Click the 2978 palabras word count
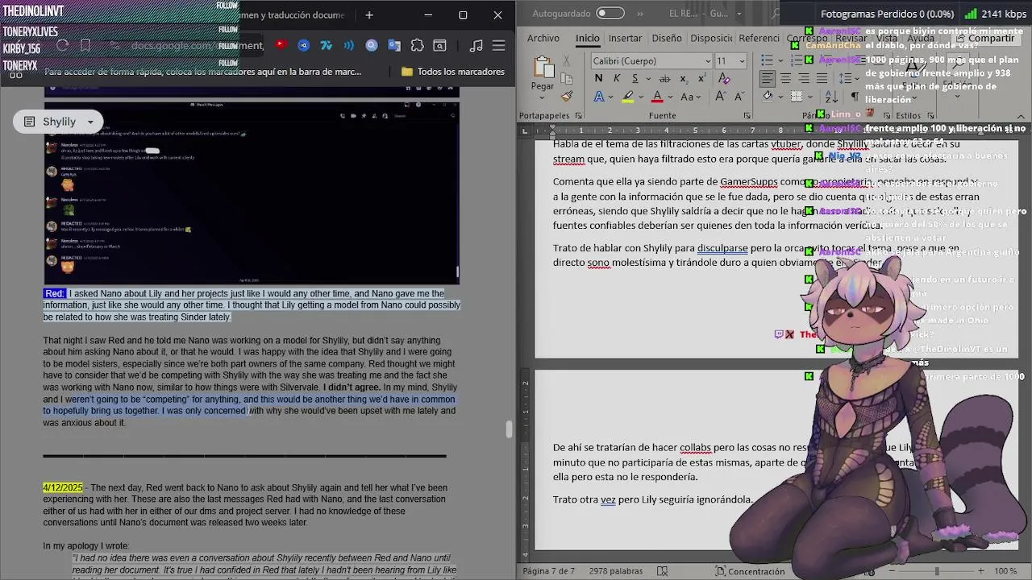Viewport: 1032px width, 580px height. (617, 571)
